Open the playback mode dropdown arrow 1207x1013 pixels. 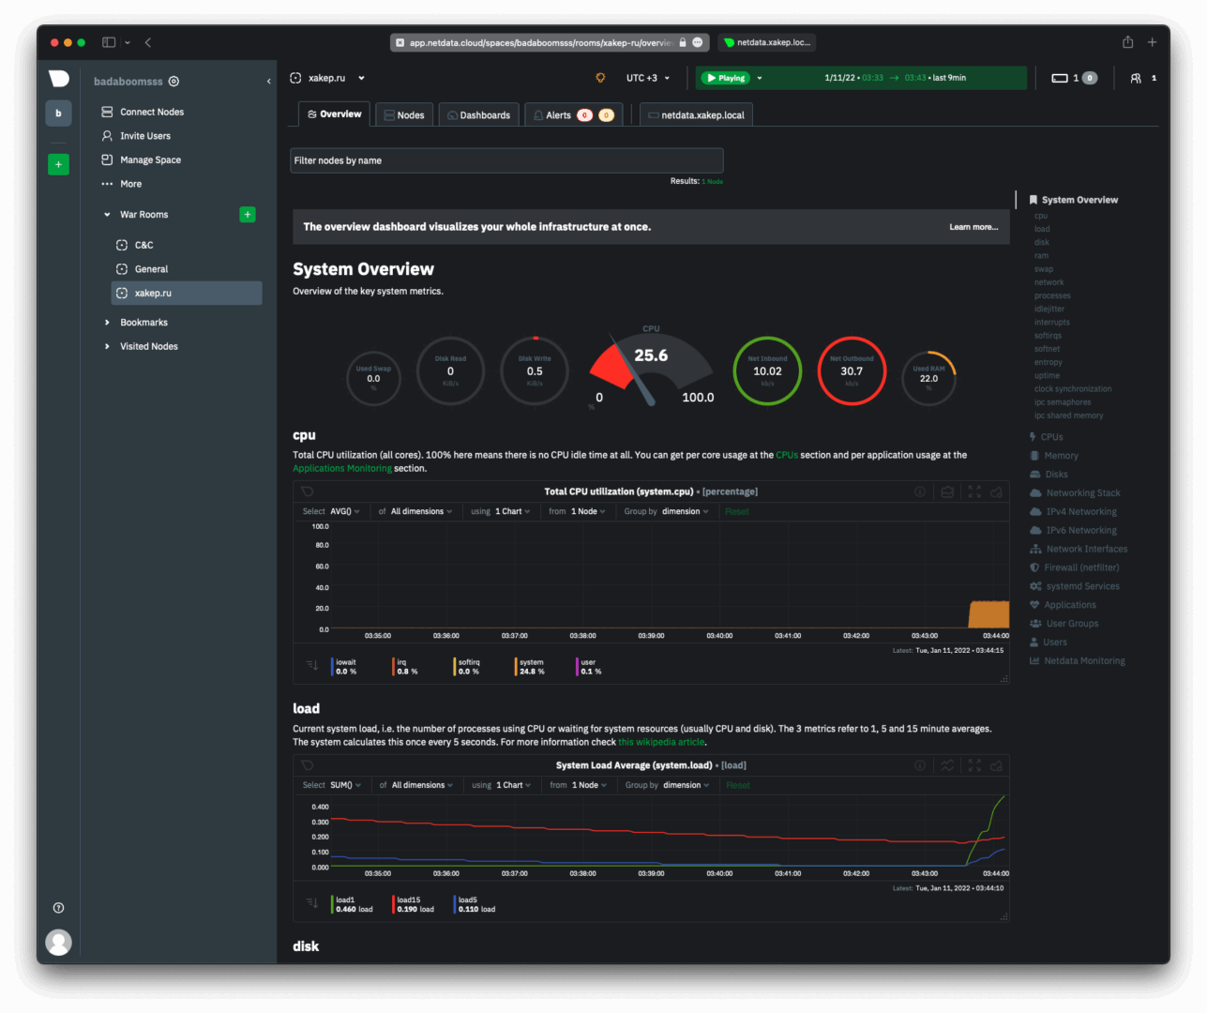tap(760, 78)
